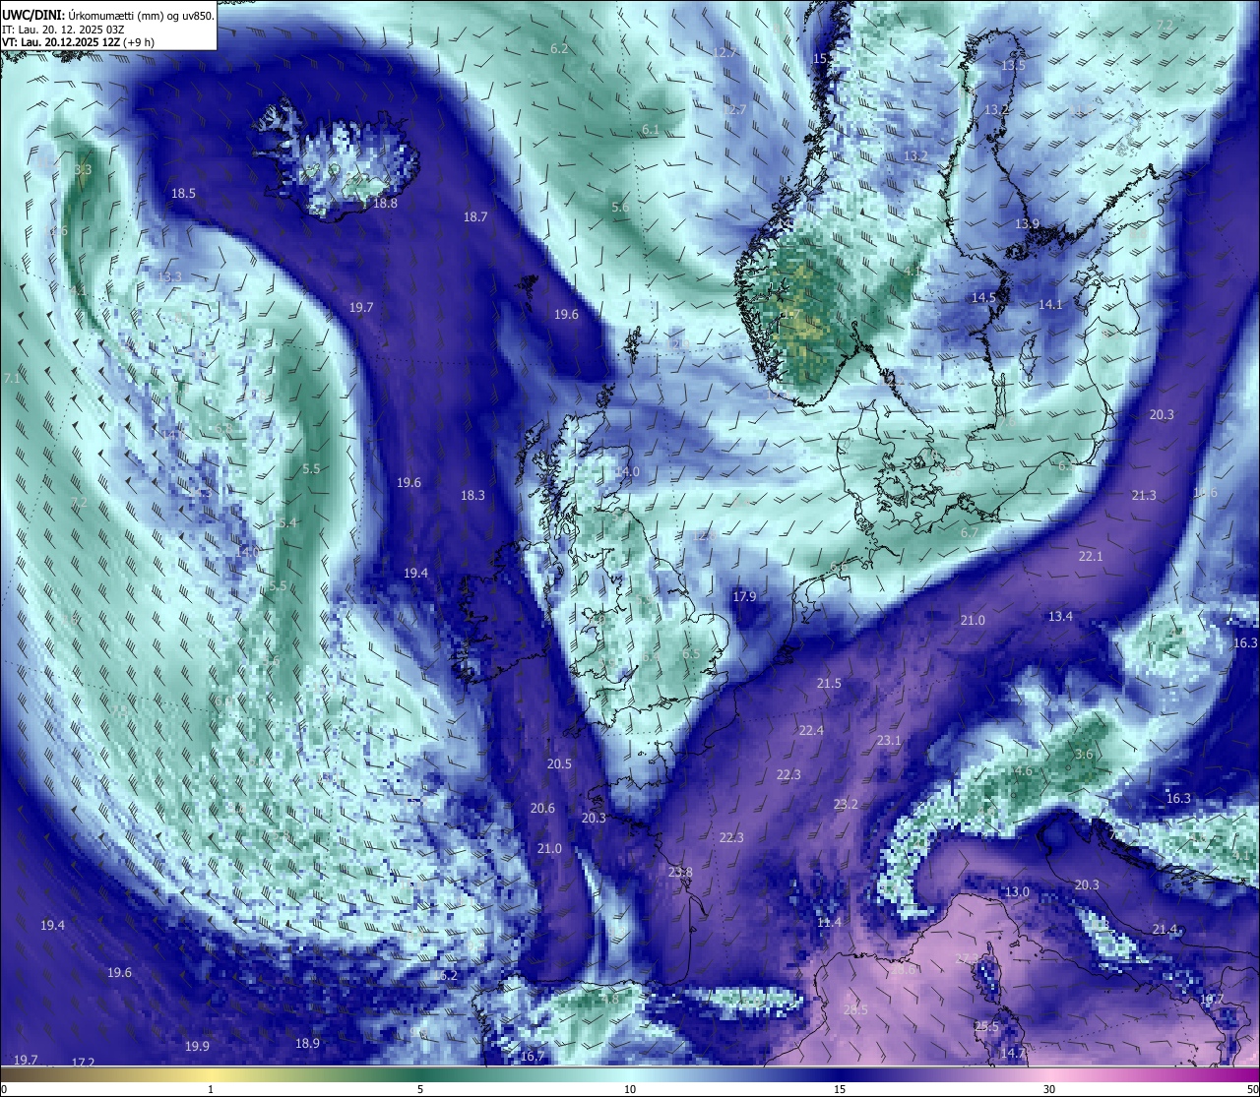
Task: Click the 3.6 value on the map
Action: pyautogui.click(x=1084, y=755)
